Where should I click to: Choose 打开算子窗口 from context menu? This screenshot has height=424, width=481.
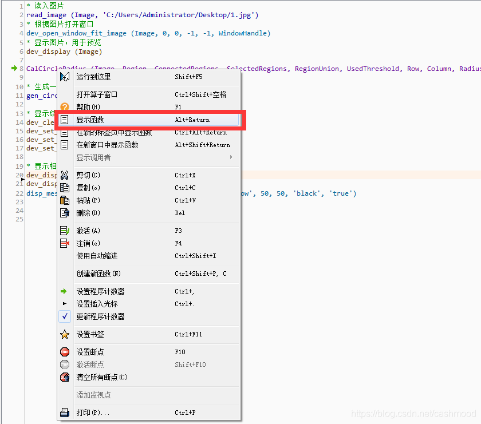pyautogui.click(x=149, y=94)
